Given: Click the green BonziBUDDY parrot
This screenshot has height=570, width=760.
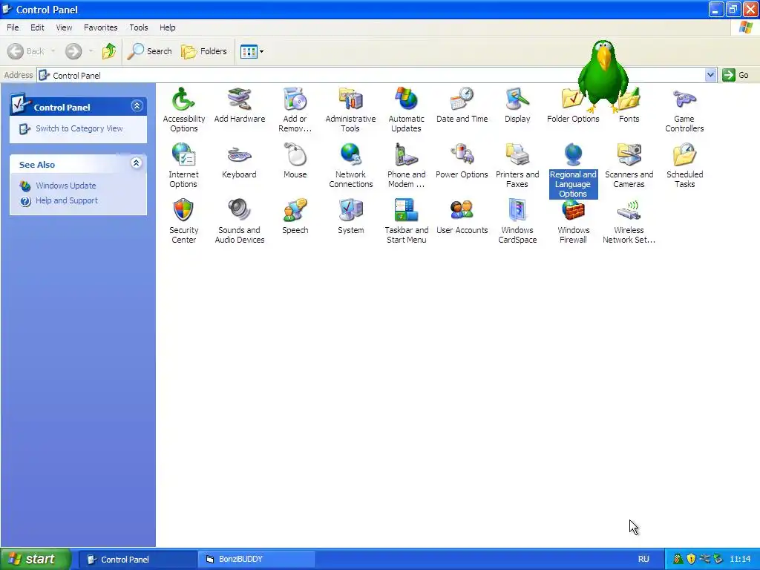Looking at the screenshot, I should [603, 75].
